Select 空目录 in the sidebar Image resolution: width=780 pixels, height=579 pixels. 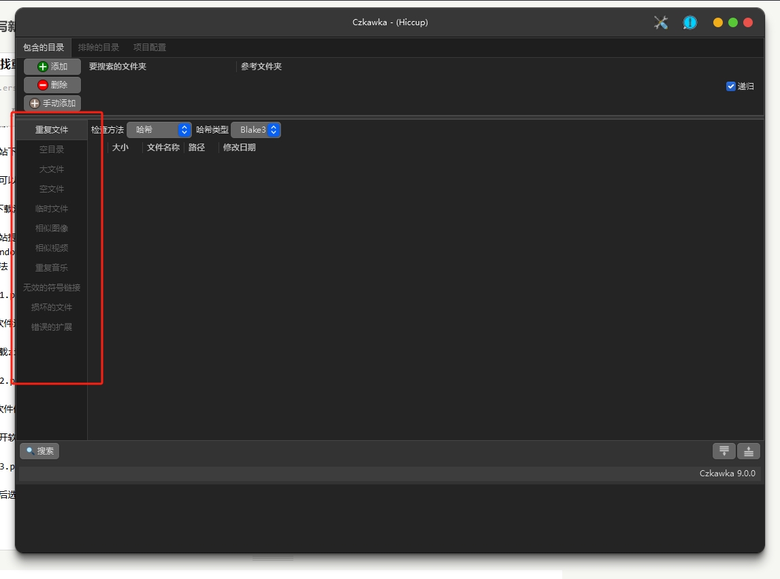coord(52,150)
